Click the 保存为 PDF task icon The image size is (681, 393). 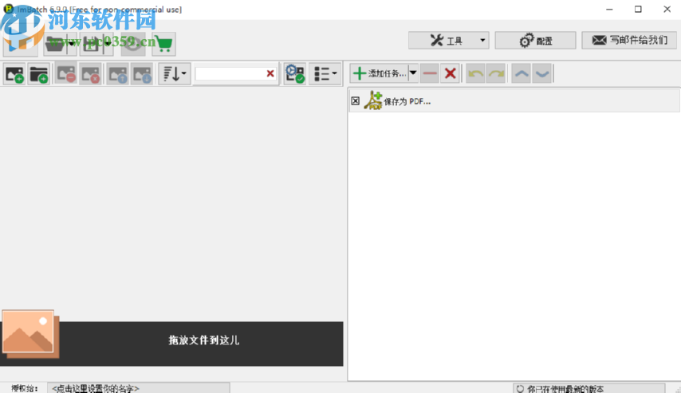372,100
